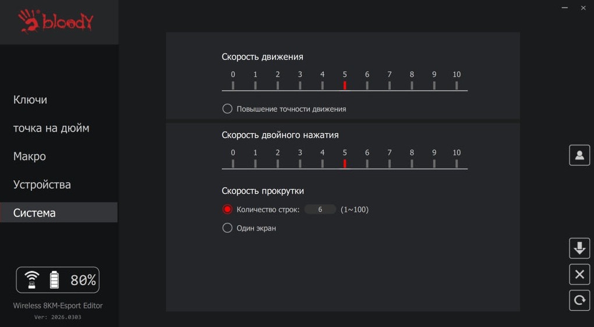The image size is (594, 327).
Task: Click the Количество строк value field
Action: point(320,209)
